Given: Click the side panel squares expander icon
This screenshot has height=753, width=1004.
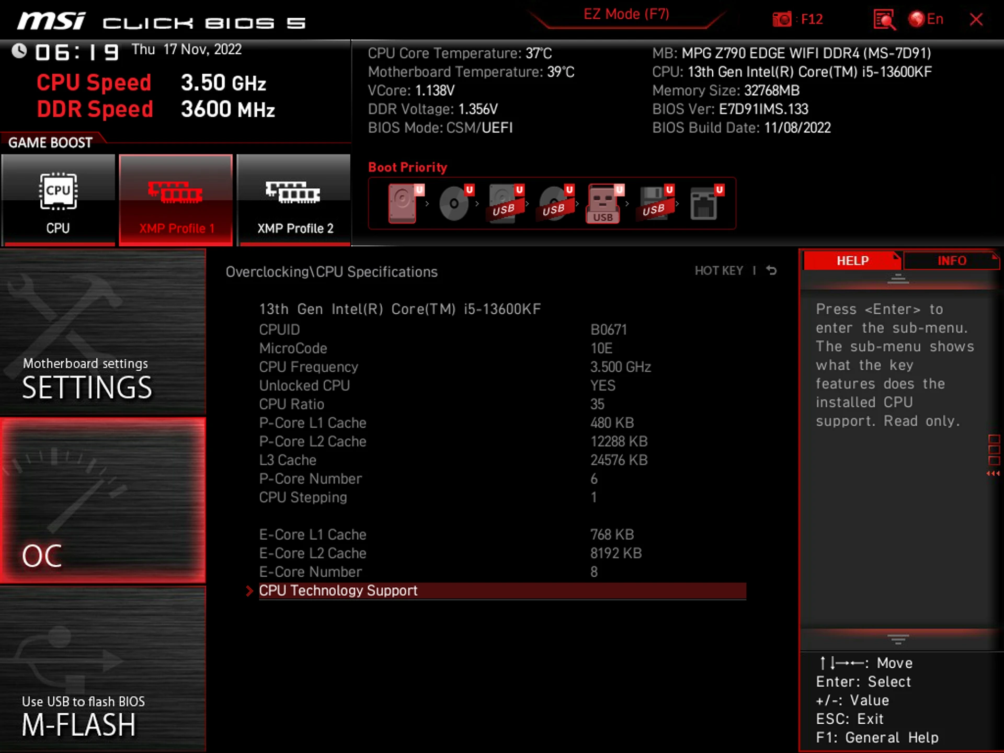Looking at the screenshot, I should point(994,455).
